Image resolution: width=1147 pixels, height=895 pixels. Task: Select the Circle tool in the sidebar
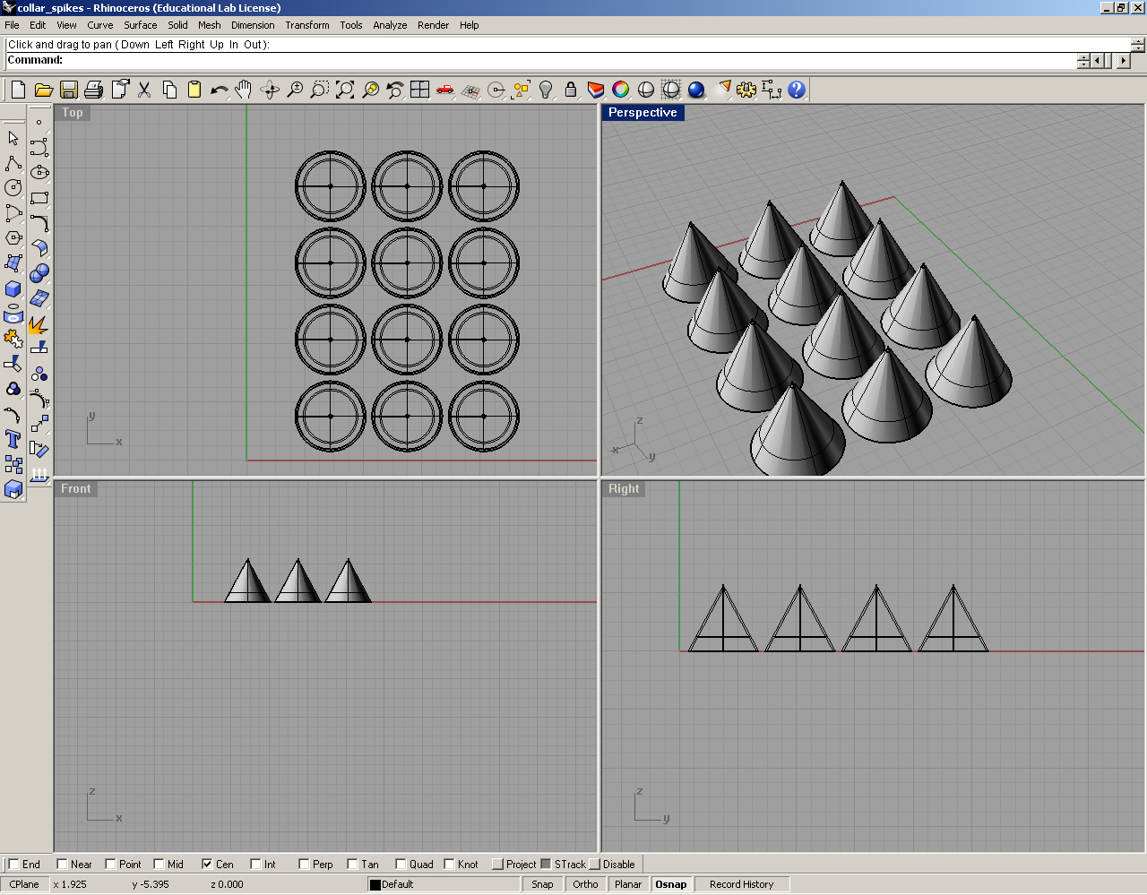coord(13,188)
